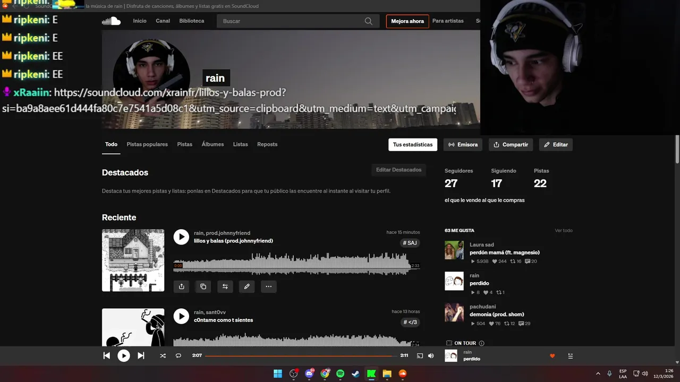Screen dimensions: 680x382
Task: Click cast icon in player bar
Action: (x=420, y=355)
